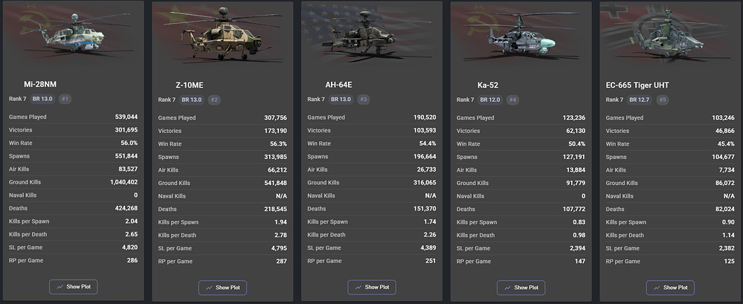Show plot for the Z-10ME helicopter
Image resolution: width=743 pixels, height=304 pixels.
222,287
